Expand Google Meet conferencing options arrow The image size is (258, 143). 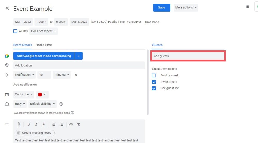[x=79, y=56]
